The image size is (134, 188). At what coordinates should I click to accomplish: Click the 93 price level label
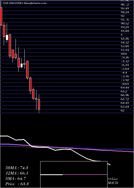pos(123,16)
